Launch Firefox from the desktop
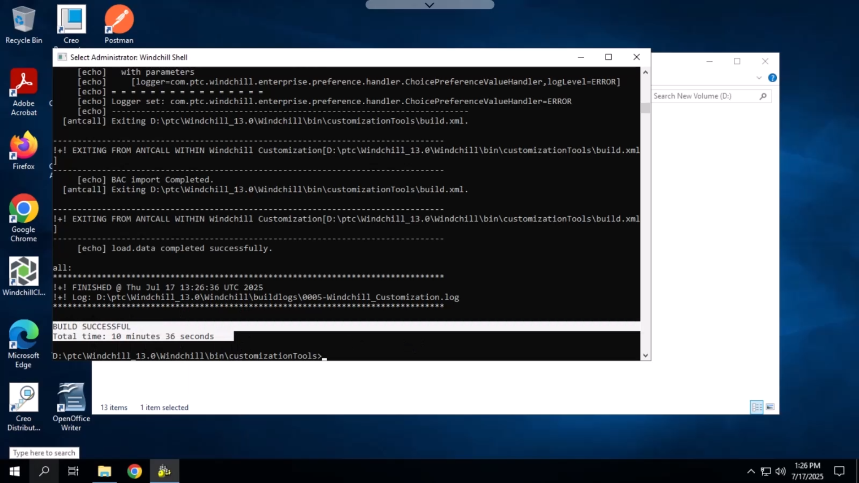This screenshot has width=859, height=483. (24, 151)
